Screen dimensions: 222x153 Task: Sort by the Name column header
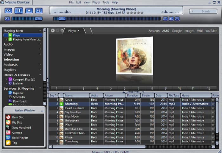(77, 96)
